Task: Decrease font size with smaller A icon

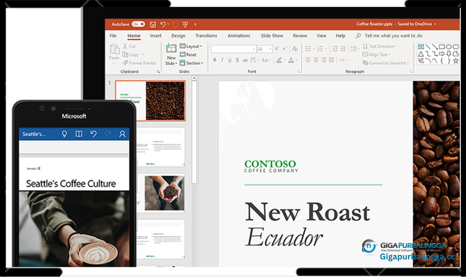Action: [285, 49]
